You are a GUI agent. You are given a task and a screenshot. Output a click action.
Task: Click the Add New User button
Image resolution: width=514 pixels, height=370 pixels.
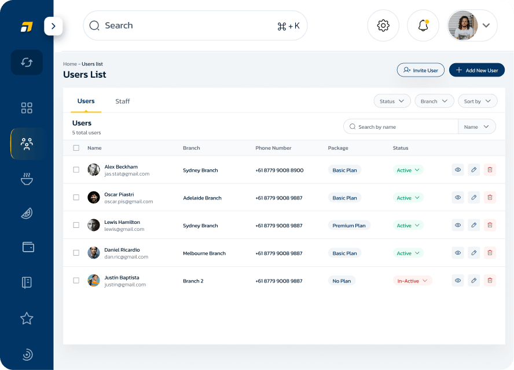(476, 70)
